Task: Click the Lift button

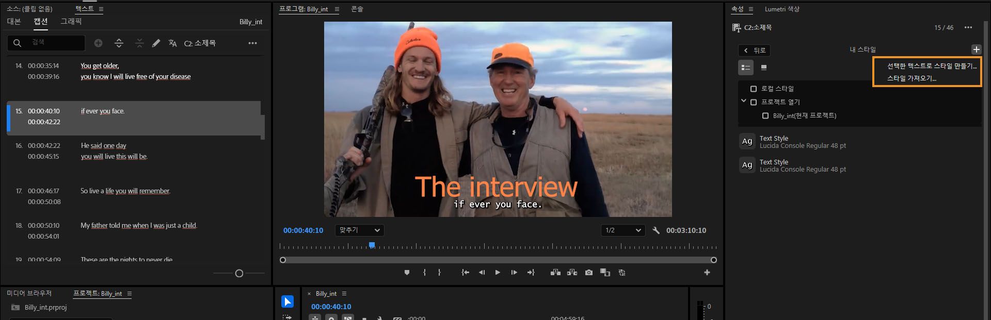Action: click(x=555, y=273)
